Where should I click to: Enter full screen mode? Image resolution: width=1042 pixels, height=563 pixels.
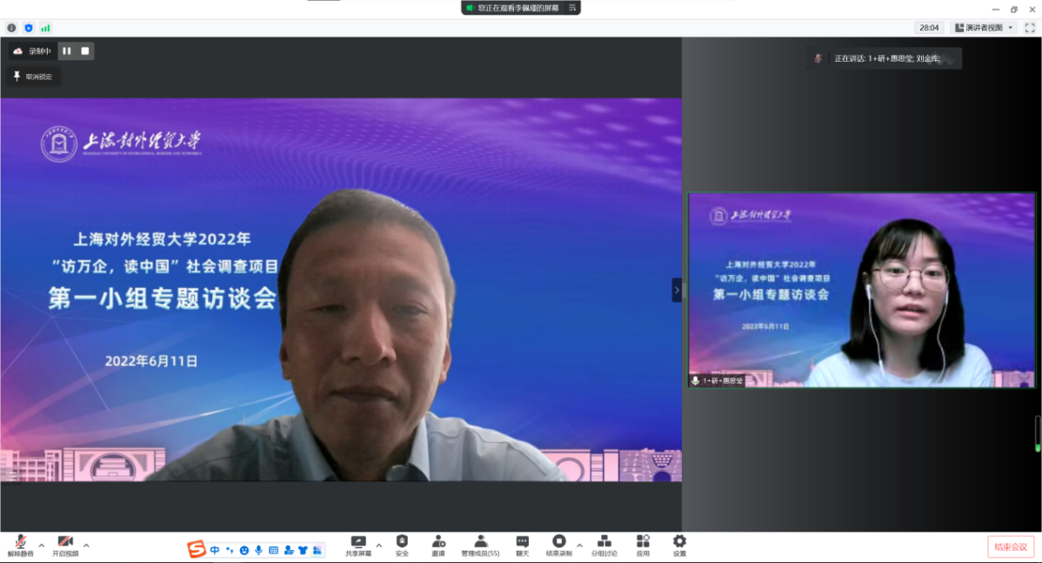tap(1030, 28)
